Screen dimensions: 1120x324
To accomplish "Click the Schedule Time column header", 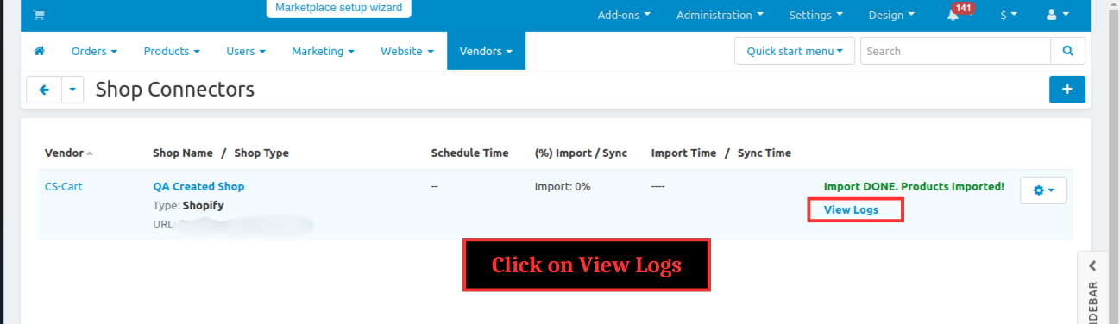I will click(469, 153).
